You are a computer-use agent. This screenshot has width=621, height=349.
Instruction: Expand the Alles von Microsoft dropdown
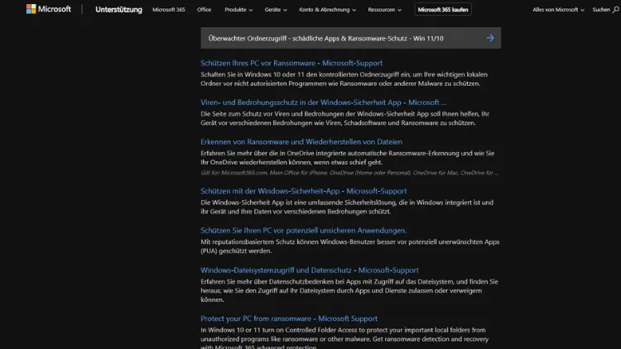click(x=558, y=9)
